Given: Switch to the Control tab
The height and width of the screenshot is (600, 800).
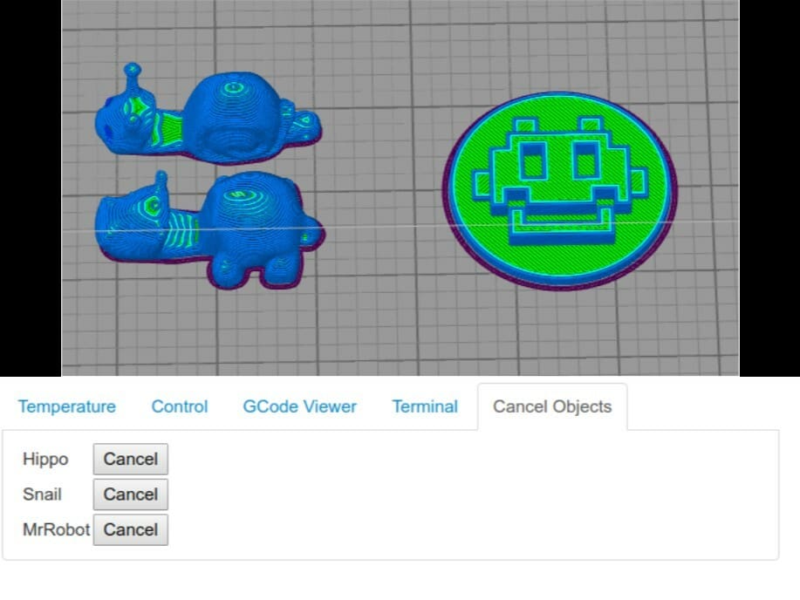Looking at the screenshot, I should (180, 406).
